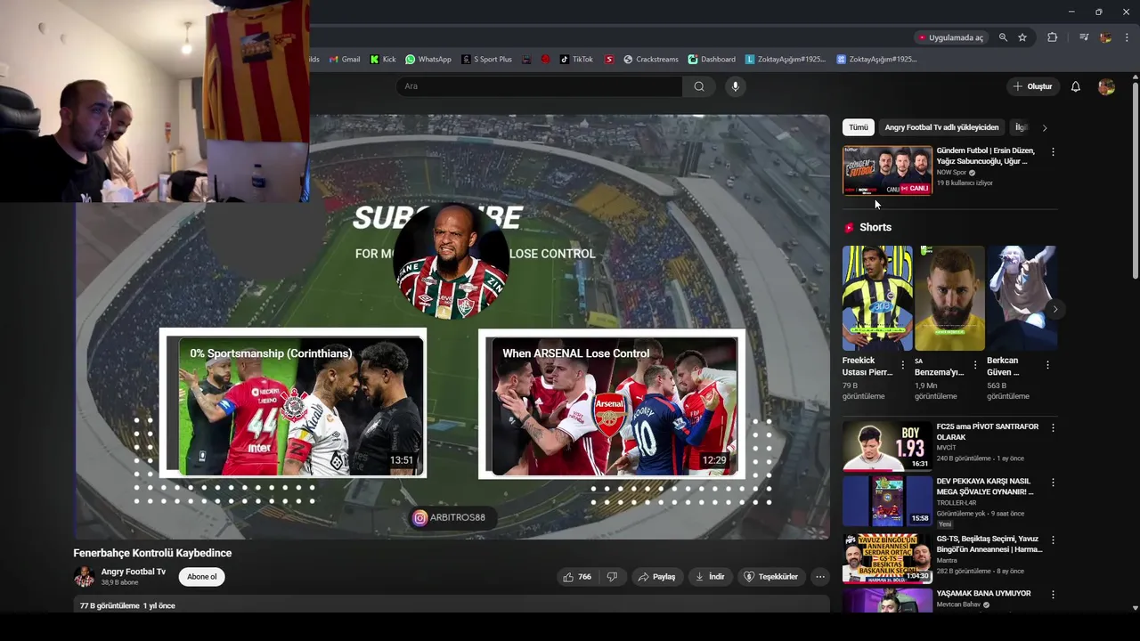Open options for GS-TS Beşiktaş Seçimi video

1053,540
